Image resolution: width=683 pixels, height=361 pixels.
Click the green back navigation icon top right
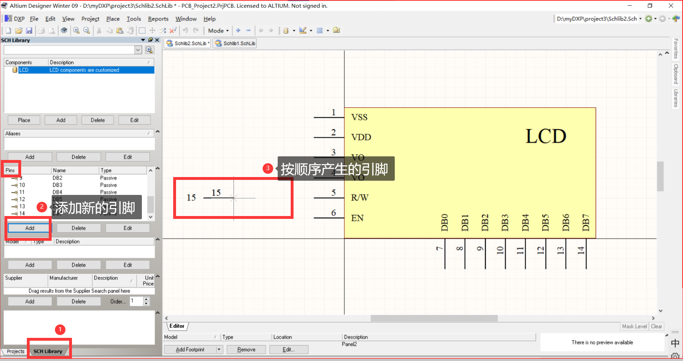(x=649, y=19)
